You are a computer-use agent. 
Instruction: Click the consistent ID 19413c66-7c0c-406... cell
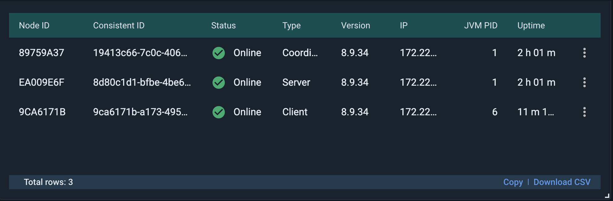point(140,53)
